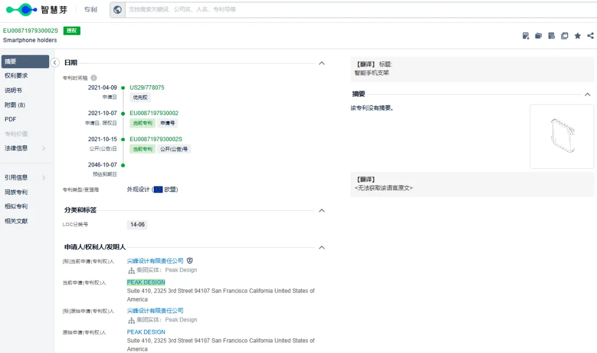This screenshot has height=353, width=597.
Task: Open application number EU0087197930002 link
Action: click(x=154, y=113)
